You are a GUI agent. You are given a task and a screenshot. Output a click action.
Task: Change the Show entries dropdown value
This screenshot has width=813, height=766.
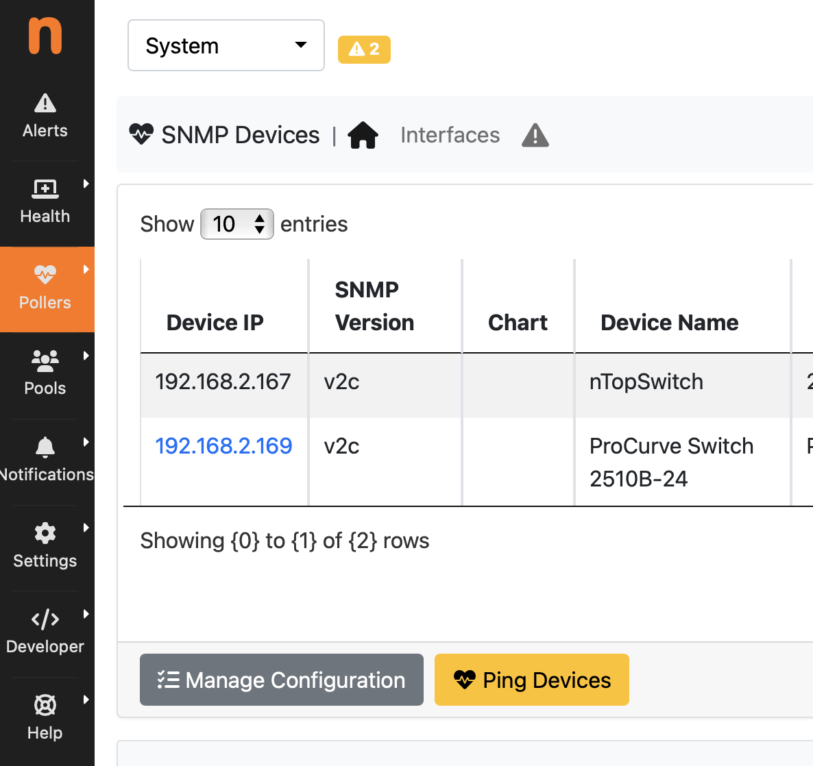click(x=236, y=223)
